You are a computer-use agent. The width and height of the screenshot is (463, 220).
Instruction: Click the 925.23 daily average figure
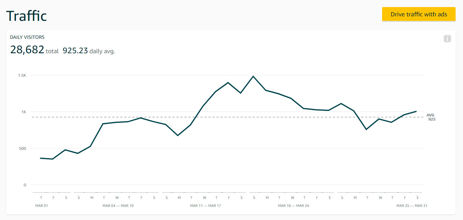pos(75,50)
